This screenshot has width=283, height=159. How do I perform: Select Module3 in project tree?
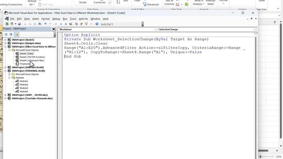click(x=24, y=88)
